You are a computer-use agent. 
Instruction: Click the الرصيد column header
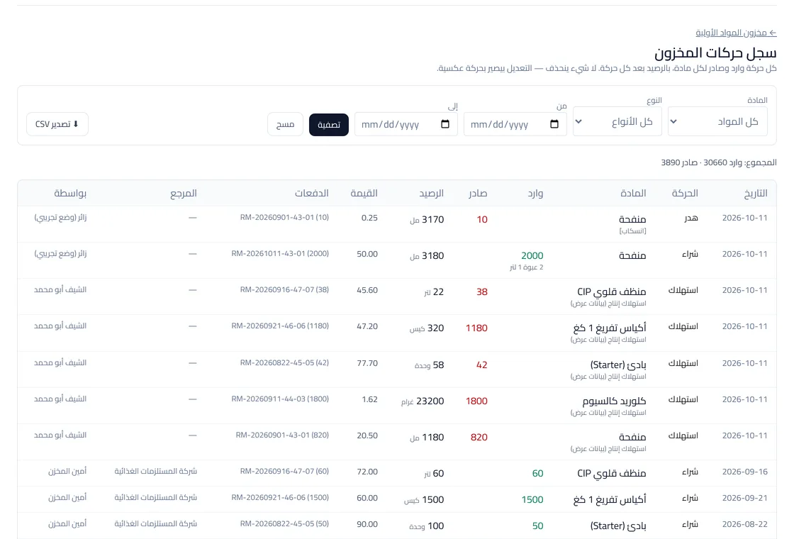point(431,193)
